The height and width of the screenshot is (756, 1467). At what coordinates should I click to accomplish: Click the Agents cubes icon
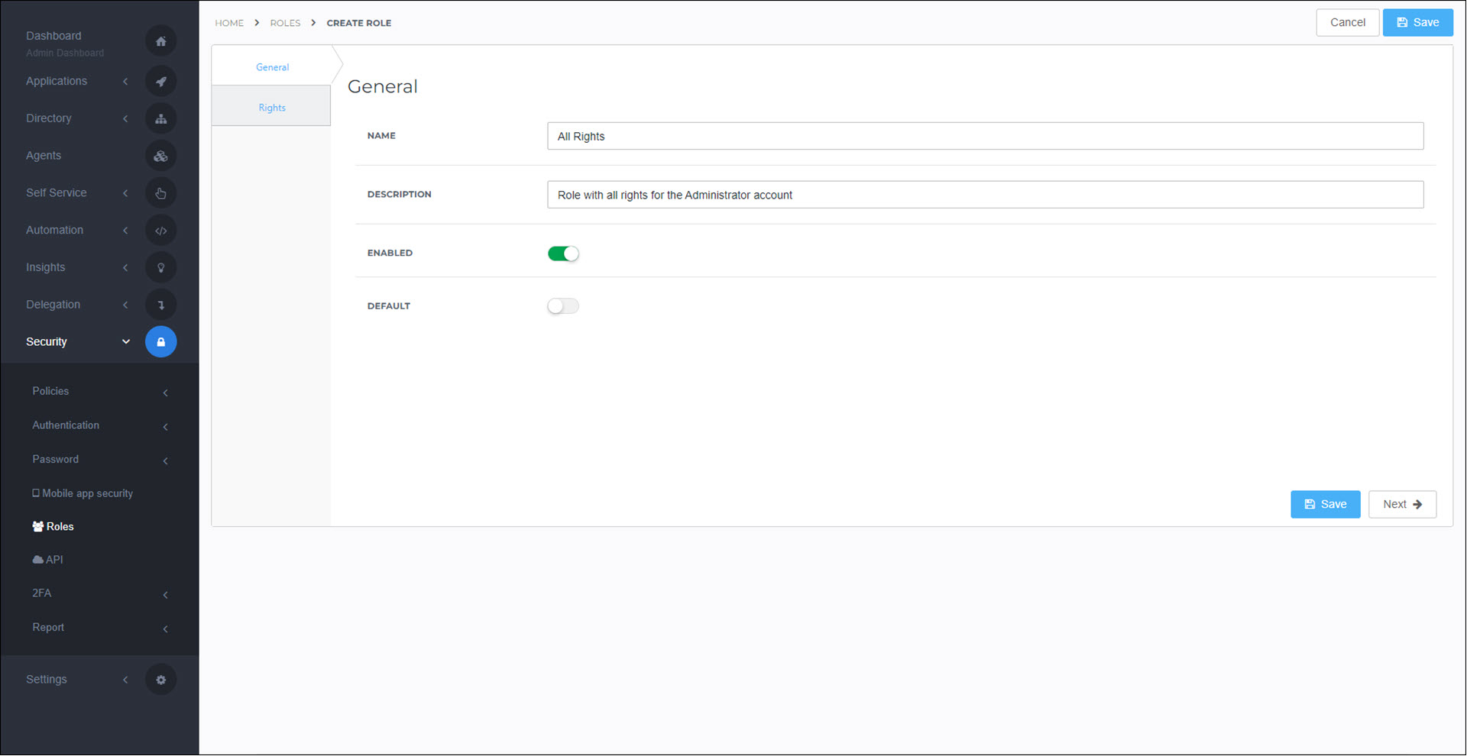pyautogui.click(x=160, y=156)
